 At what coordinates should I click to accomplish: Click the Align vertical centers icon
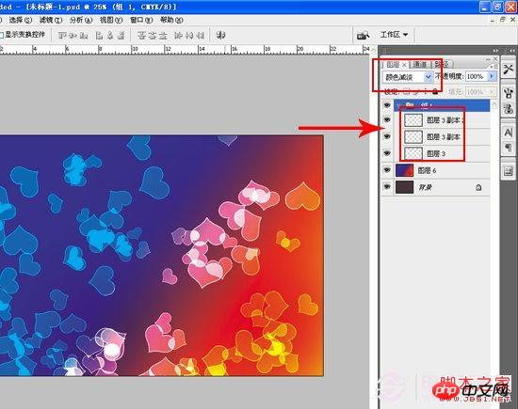coord(73,36)
